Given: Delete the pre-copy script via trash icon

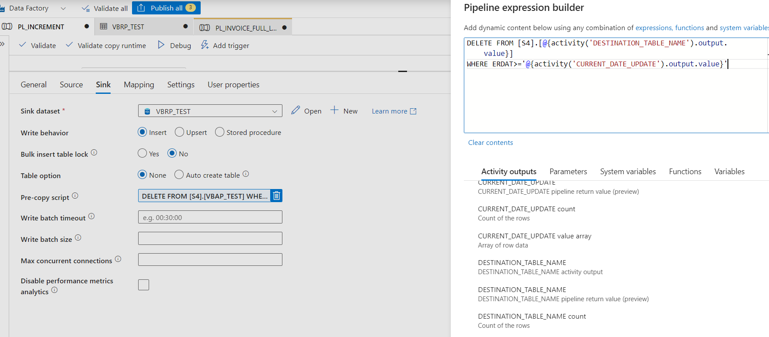Looking at the screenshot, I should pos(276,196).
